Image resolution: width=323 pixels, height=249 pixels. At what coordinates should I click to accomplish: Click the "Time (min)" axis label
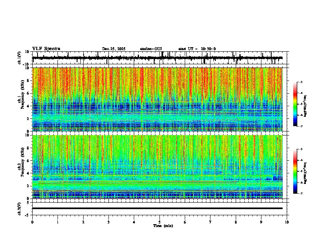click(163, 226)
